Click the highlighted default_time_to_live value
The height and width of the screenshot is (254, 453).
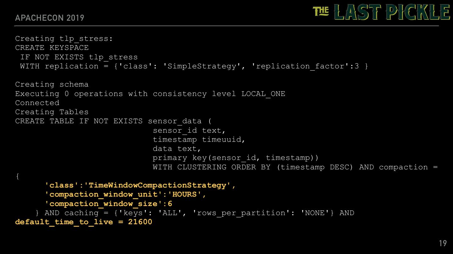click(x=84, y=222)
